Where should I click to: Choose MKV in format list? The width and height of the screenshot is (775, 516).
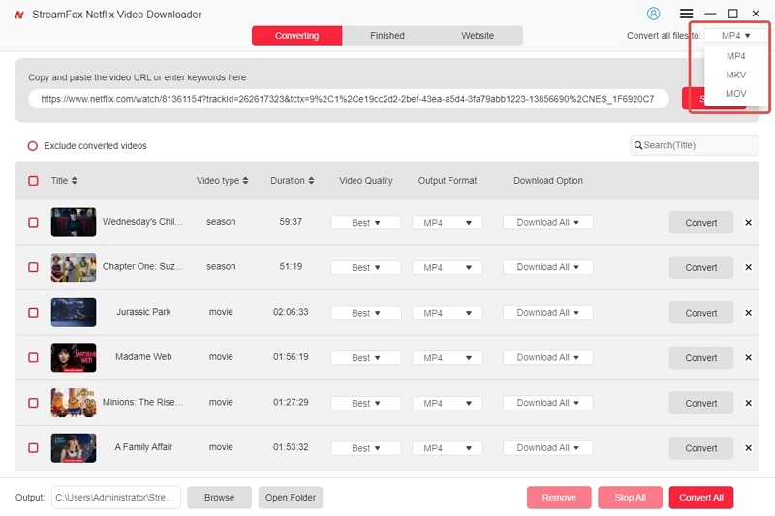coord(735,76)
